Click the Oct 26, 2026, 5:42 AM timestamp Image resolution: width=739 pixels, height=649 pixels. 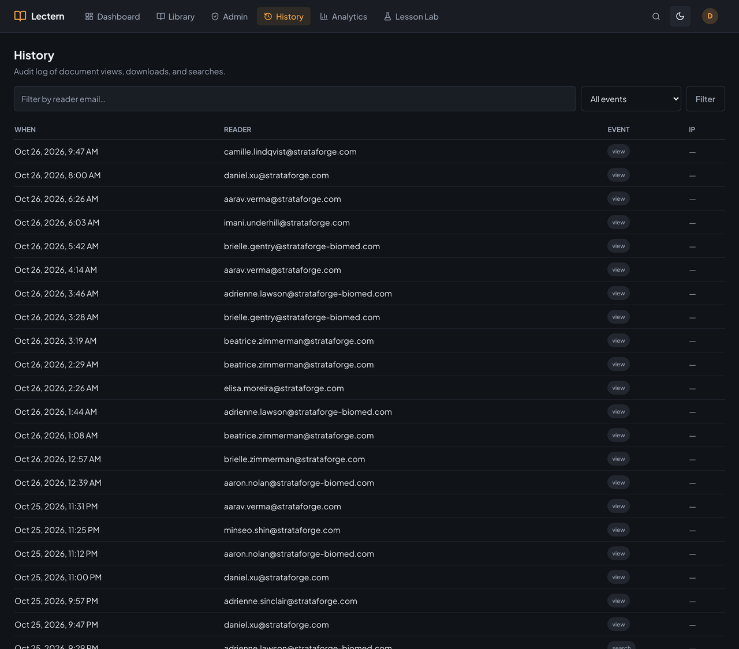[x=57, y=246]
